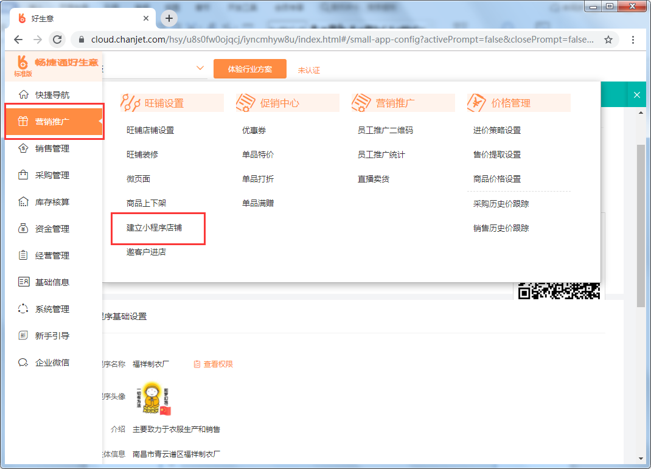Open 微页面

point(138,178)
